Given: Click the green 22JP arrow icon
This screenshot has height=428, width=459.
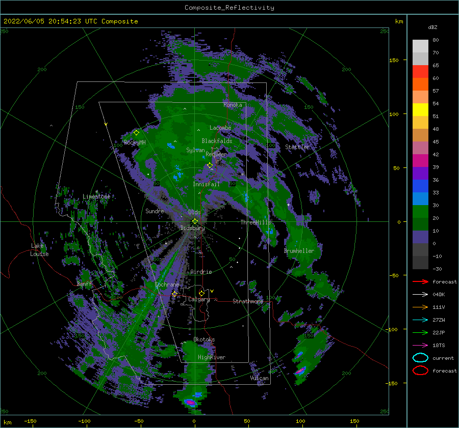Looking at the screenshot, I should pyautogui.click(x=420, y=332).
